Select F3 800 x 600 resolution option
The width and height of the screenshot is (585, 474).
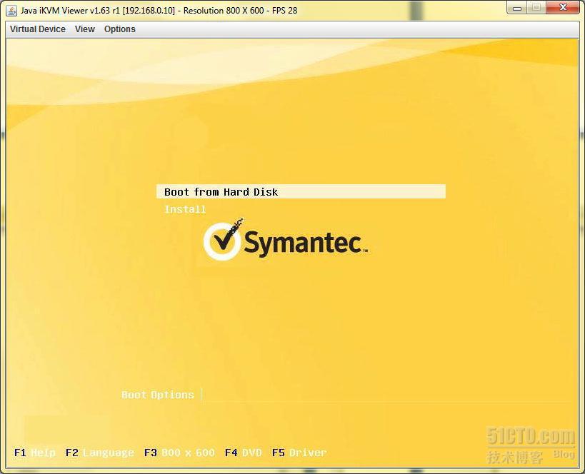click(179, 453)
